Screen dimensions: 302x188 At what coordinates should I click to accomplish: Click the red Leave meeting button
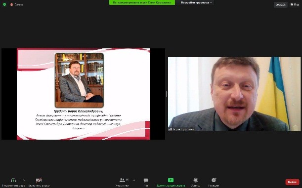click(293, 182)
